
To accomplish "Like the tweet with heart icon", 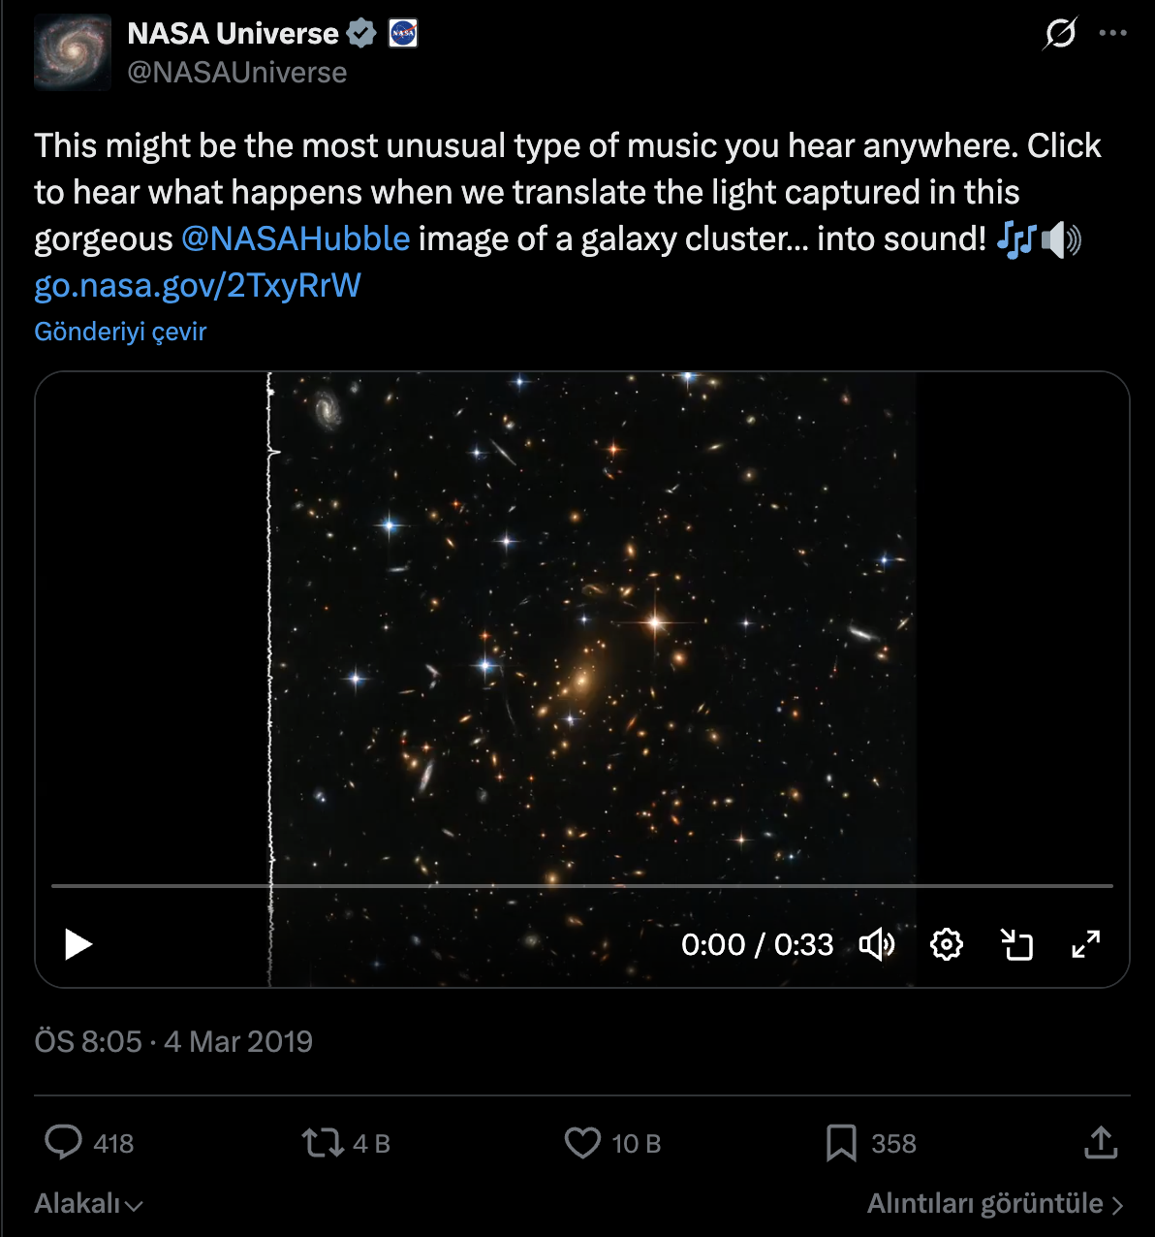I will coord(582,1143).
